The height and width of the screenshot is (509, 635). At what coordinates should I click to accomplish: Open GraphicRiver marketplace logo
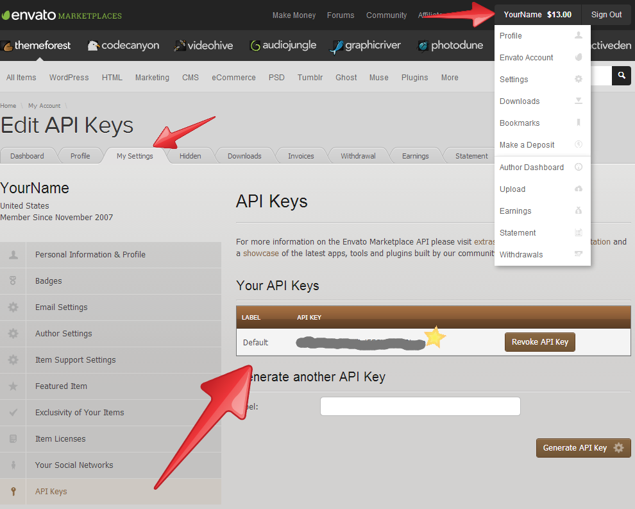tap(366, 46)
